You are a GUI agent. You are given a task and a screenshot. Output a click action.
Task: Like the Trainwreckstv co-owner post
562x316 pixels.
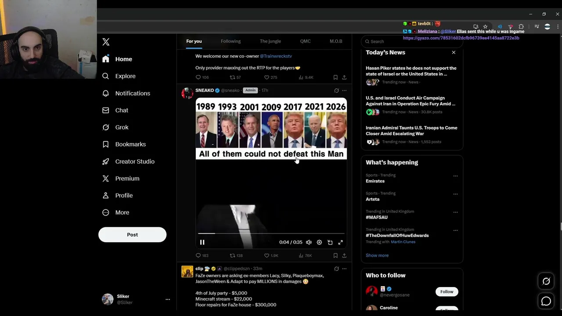pyautogui.click(x=270, y=77)
